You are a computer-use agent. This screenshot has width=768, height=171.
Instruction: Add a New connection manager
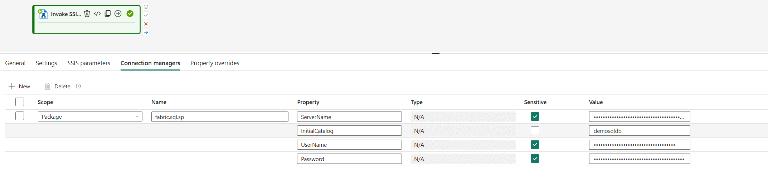(x=19, y=86)
